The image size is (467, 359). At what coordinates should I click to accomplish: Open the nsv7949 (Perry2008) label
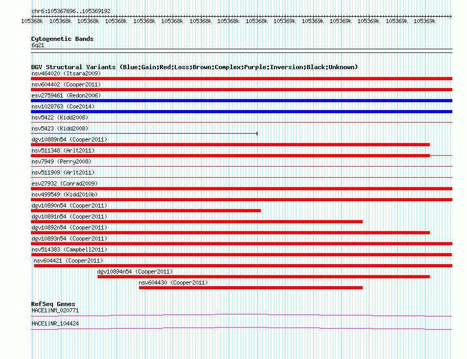[x=61, y=161]
